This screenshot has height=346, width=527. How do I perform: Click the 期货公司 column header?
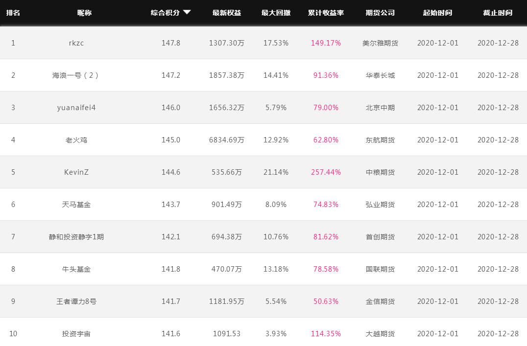(x=380, y=13)
